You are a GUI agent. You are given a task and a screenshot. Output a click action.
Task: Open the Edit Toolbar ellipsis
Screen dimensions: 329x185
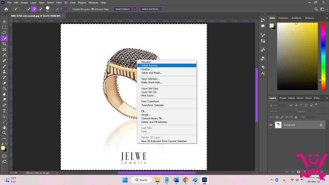click(x=4, y=138)
